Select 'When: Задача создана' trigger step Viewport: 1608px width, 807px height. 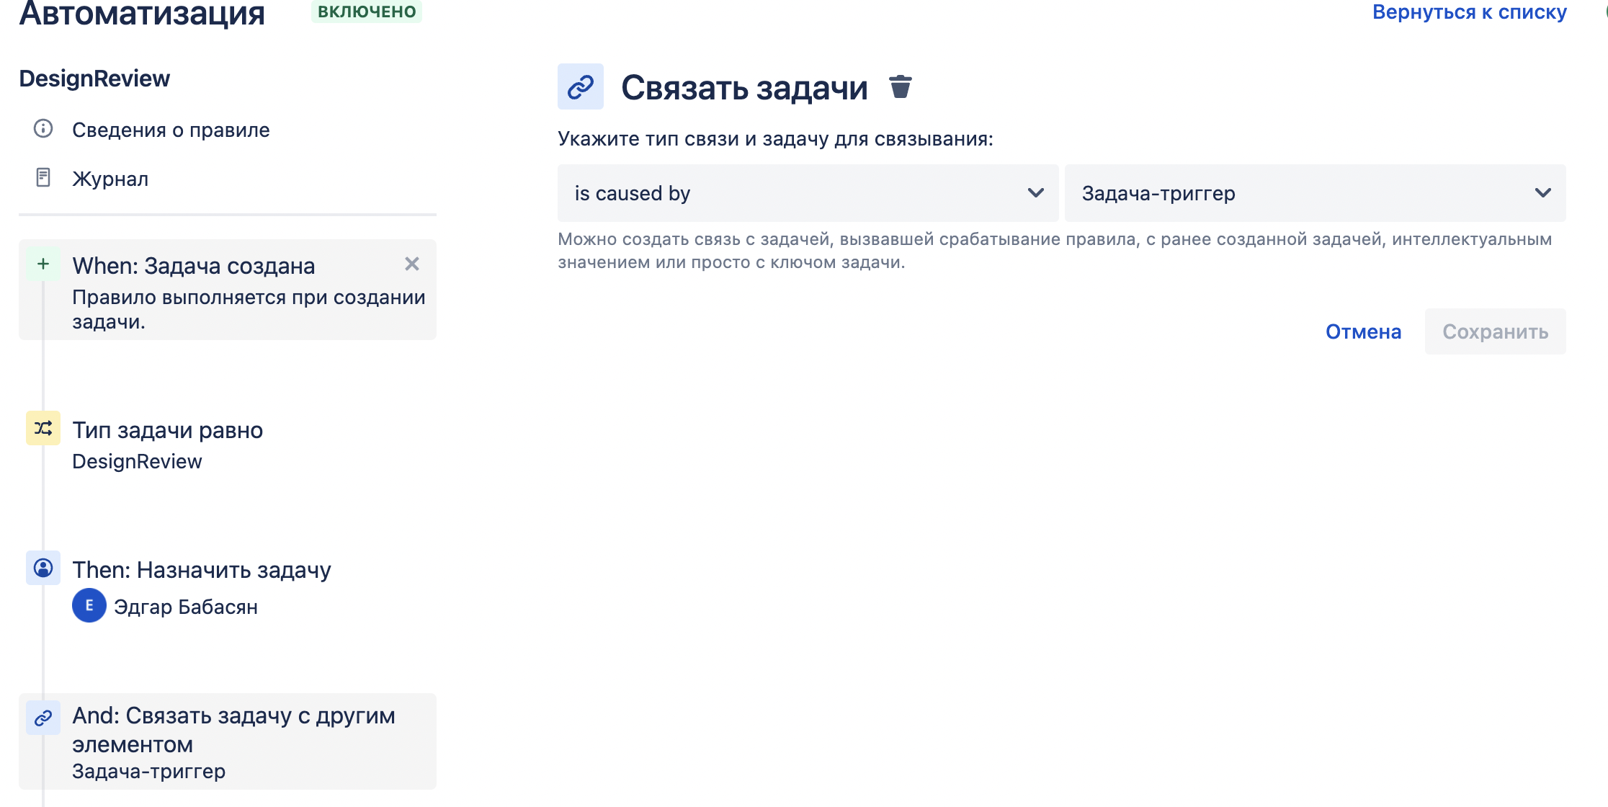228,290
